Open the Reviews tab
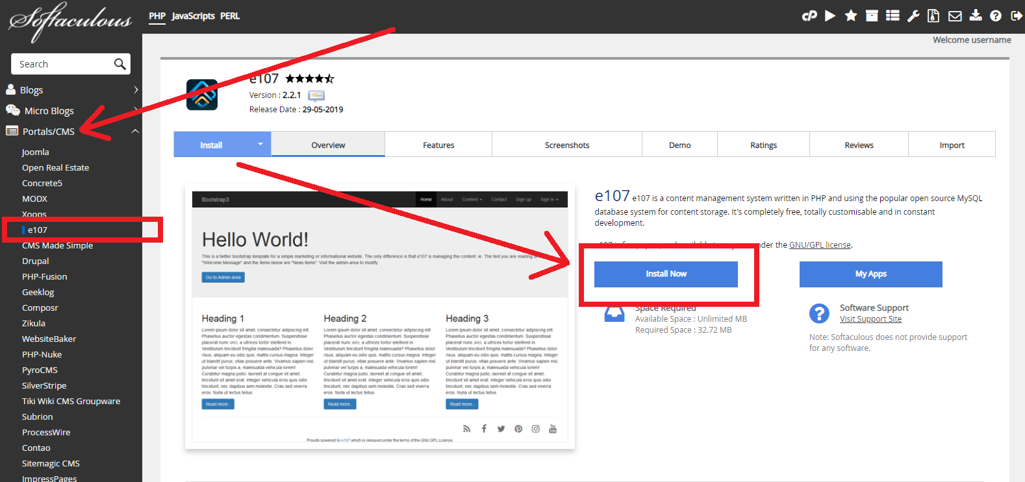Screen dimensions: 1025x482 pyautogui.click(x=859, y=145)
